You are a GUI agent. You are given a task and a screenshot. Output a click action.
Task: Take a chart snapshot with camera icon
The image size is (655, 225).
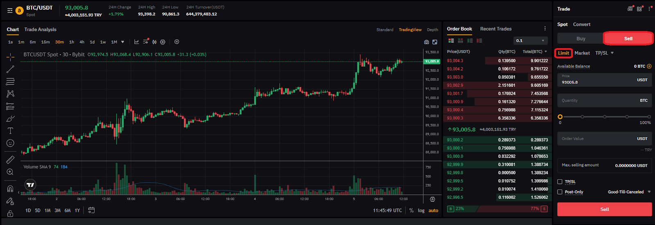(x=427, y=42)
